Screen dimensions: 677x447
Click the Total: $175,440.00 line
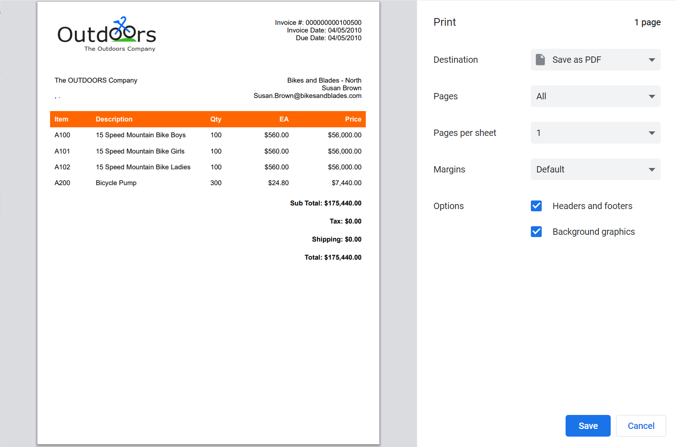333,257
